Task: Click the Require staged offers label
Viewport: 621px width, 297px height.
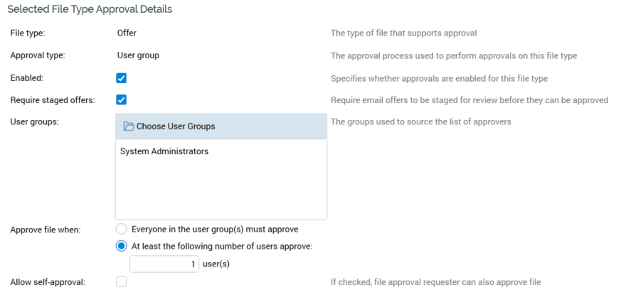Action: (53, 100)
